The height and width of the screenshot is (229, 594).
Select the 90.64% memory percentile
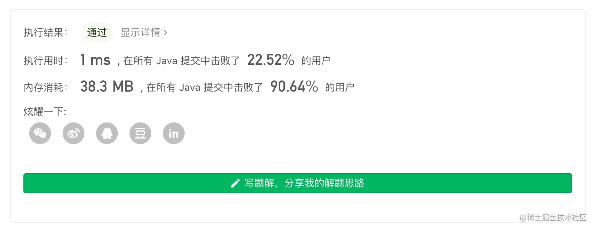(x=294, y=87)
